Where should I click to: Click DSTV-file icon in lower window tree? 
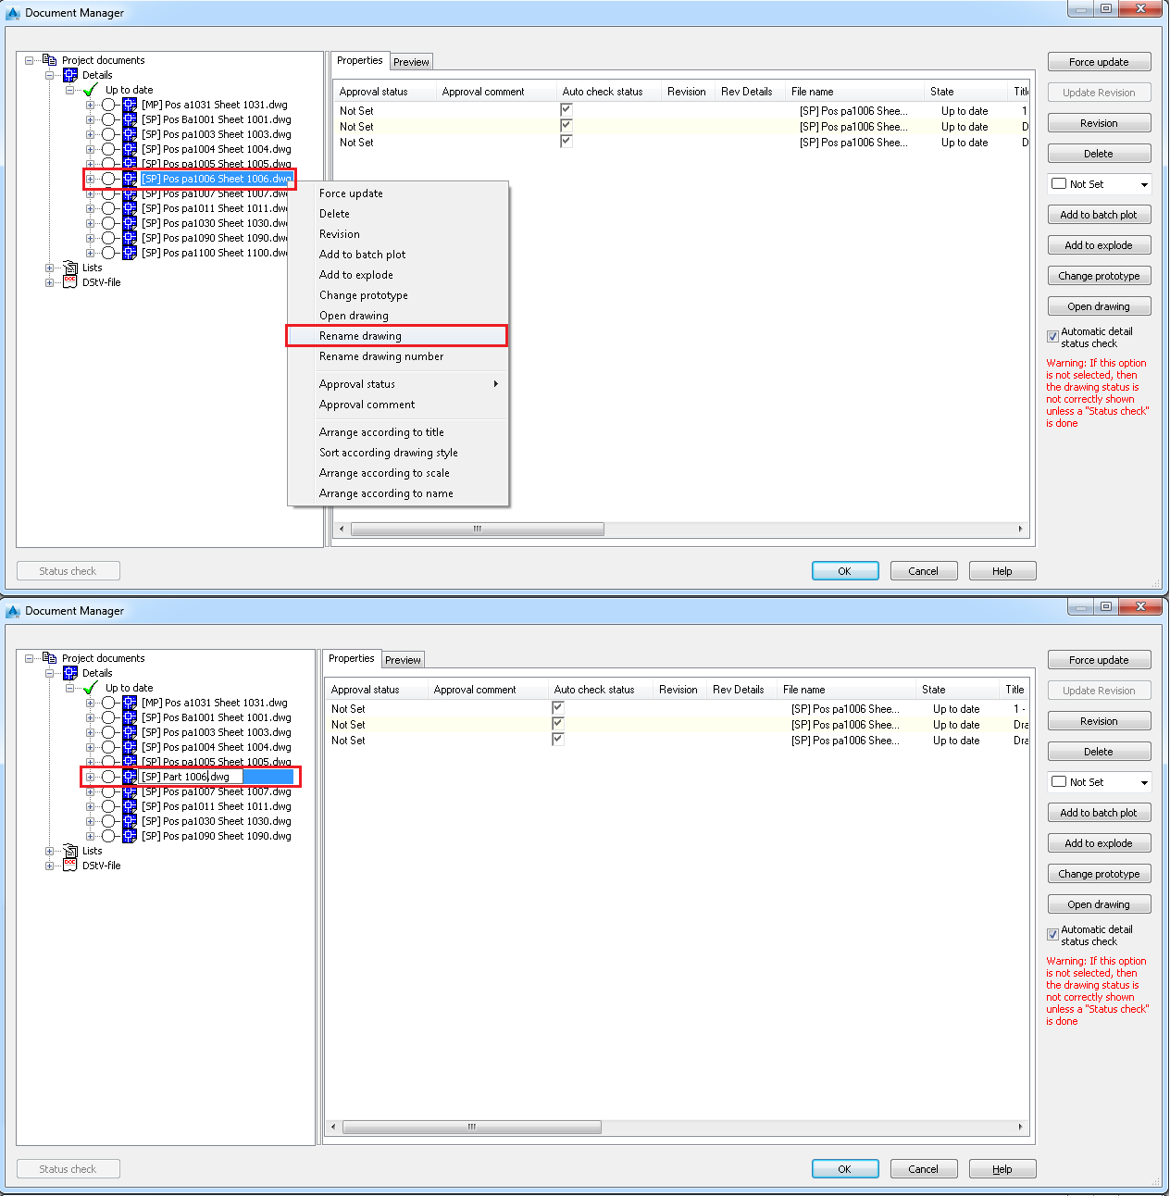(70, 866)
